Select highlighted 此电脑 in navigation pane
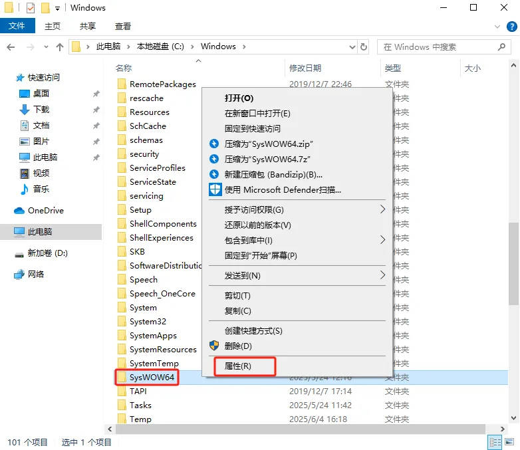The width and height of the screenshot is (520, 450). [51, 232]
